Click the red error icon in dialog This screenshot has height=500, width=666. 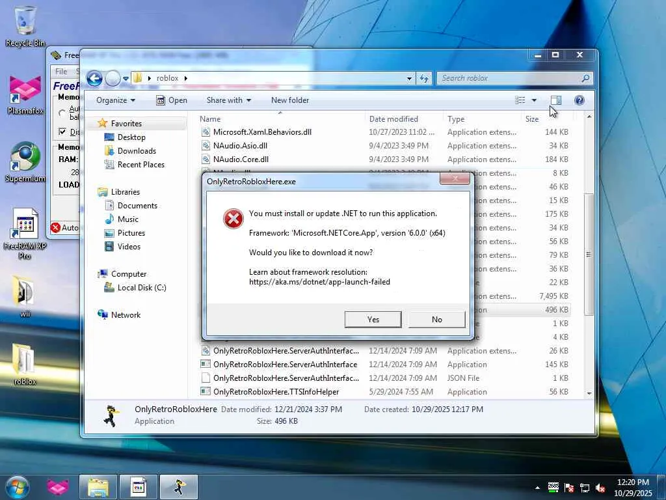(233, 219)
